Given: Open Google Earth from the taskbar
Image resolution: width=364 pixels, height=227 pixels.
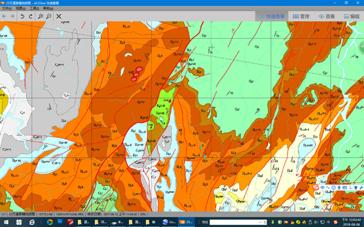Looking at the screenshot, I should pyautogui.click(x=169, y=222).
